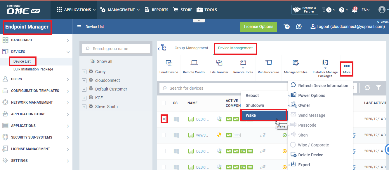
Task: Open notifications bell with badge
Action: pos(355,9)
